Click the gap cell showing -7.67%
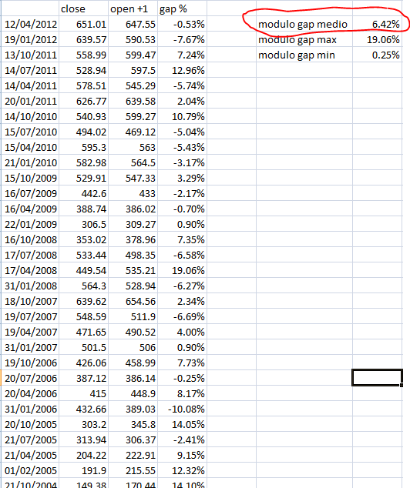This screenshot has width=410, height=488. [182, 39]
